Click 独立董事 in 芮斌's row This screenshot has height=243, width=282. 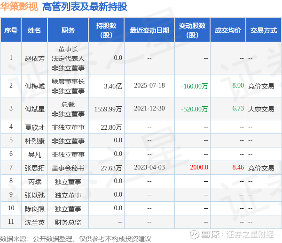pyautogui.click(x=68, y=182)
